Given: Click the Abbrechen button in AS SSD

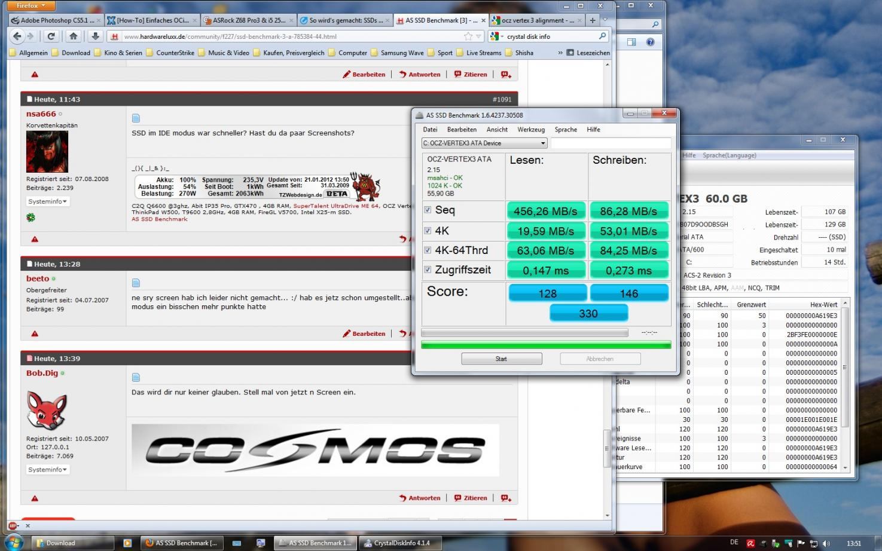Looking at the screenshot, I should tap(600, 359).
